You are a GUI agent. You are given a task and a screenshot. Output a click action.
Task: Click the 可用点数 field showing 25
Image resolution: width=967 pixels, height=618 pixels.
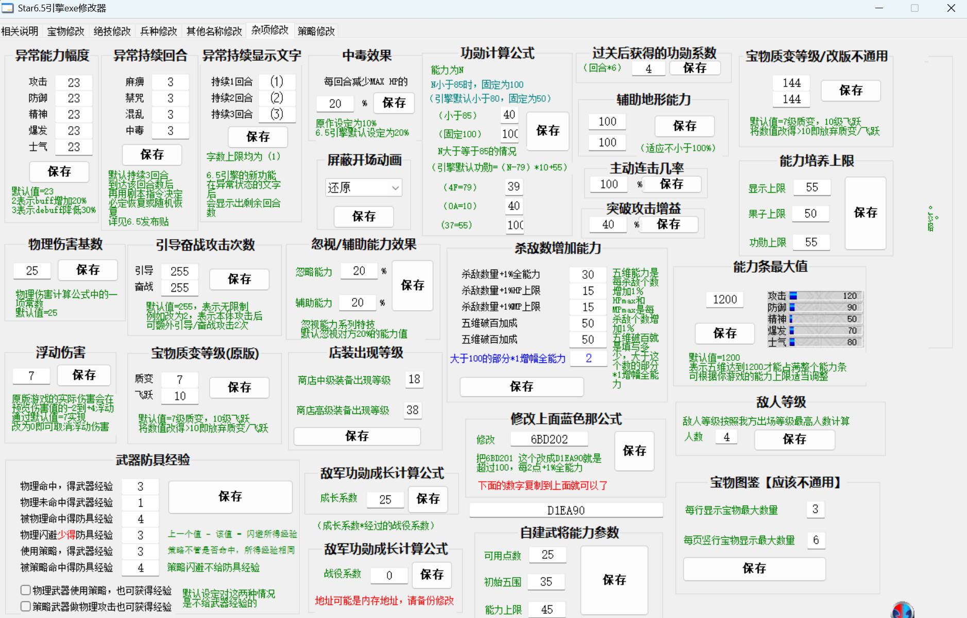(548, 555)
